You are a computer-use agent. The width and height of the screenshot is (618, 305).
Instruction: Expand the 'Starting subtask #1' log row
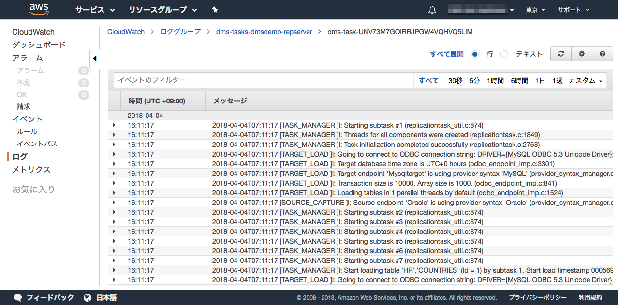click(114, 125)
